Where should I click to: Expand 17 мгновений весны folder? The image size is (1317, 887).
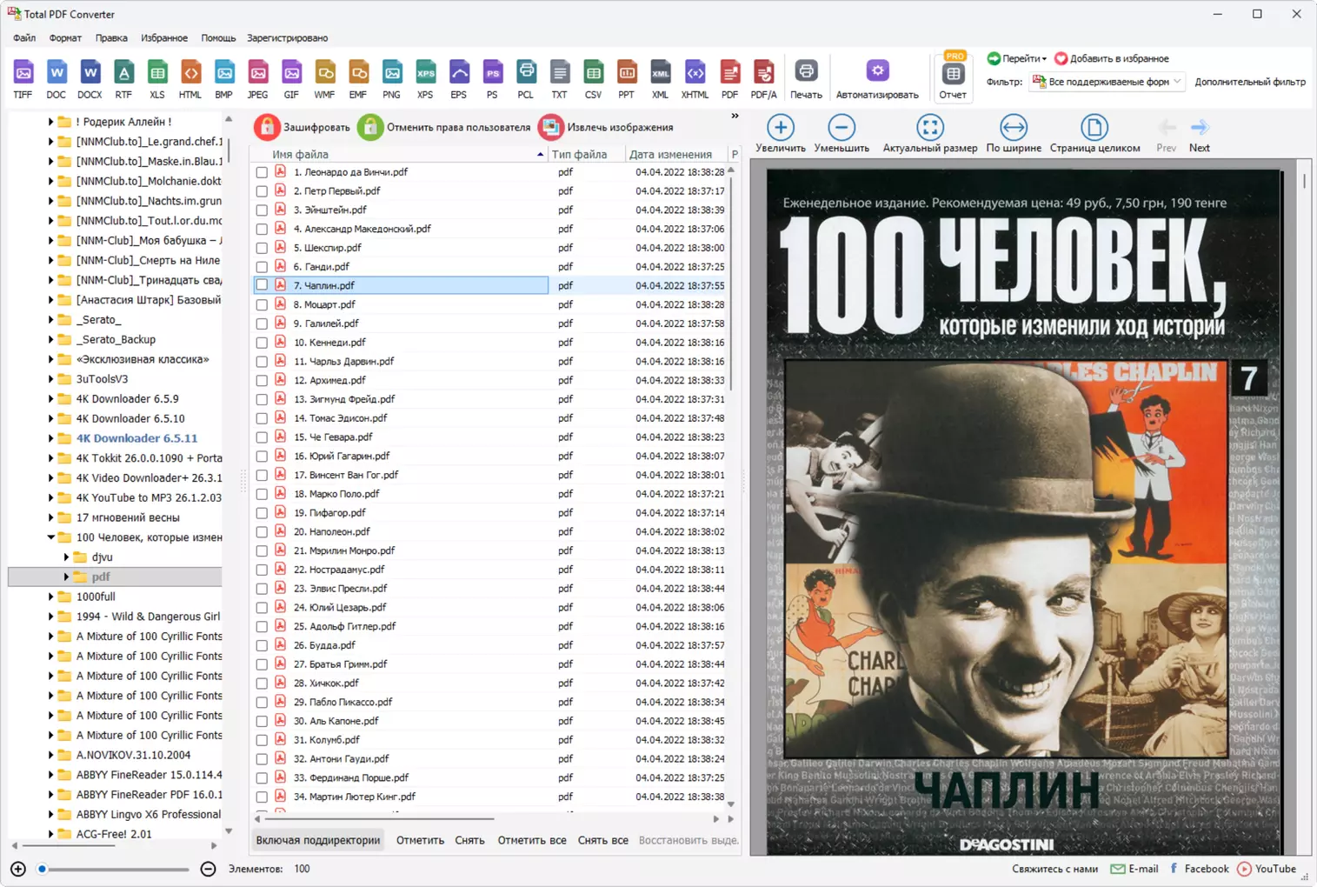point(50,517)
